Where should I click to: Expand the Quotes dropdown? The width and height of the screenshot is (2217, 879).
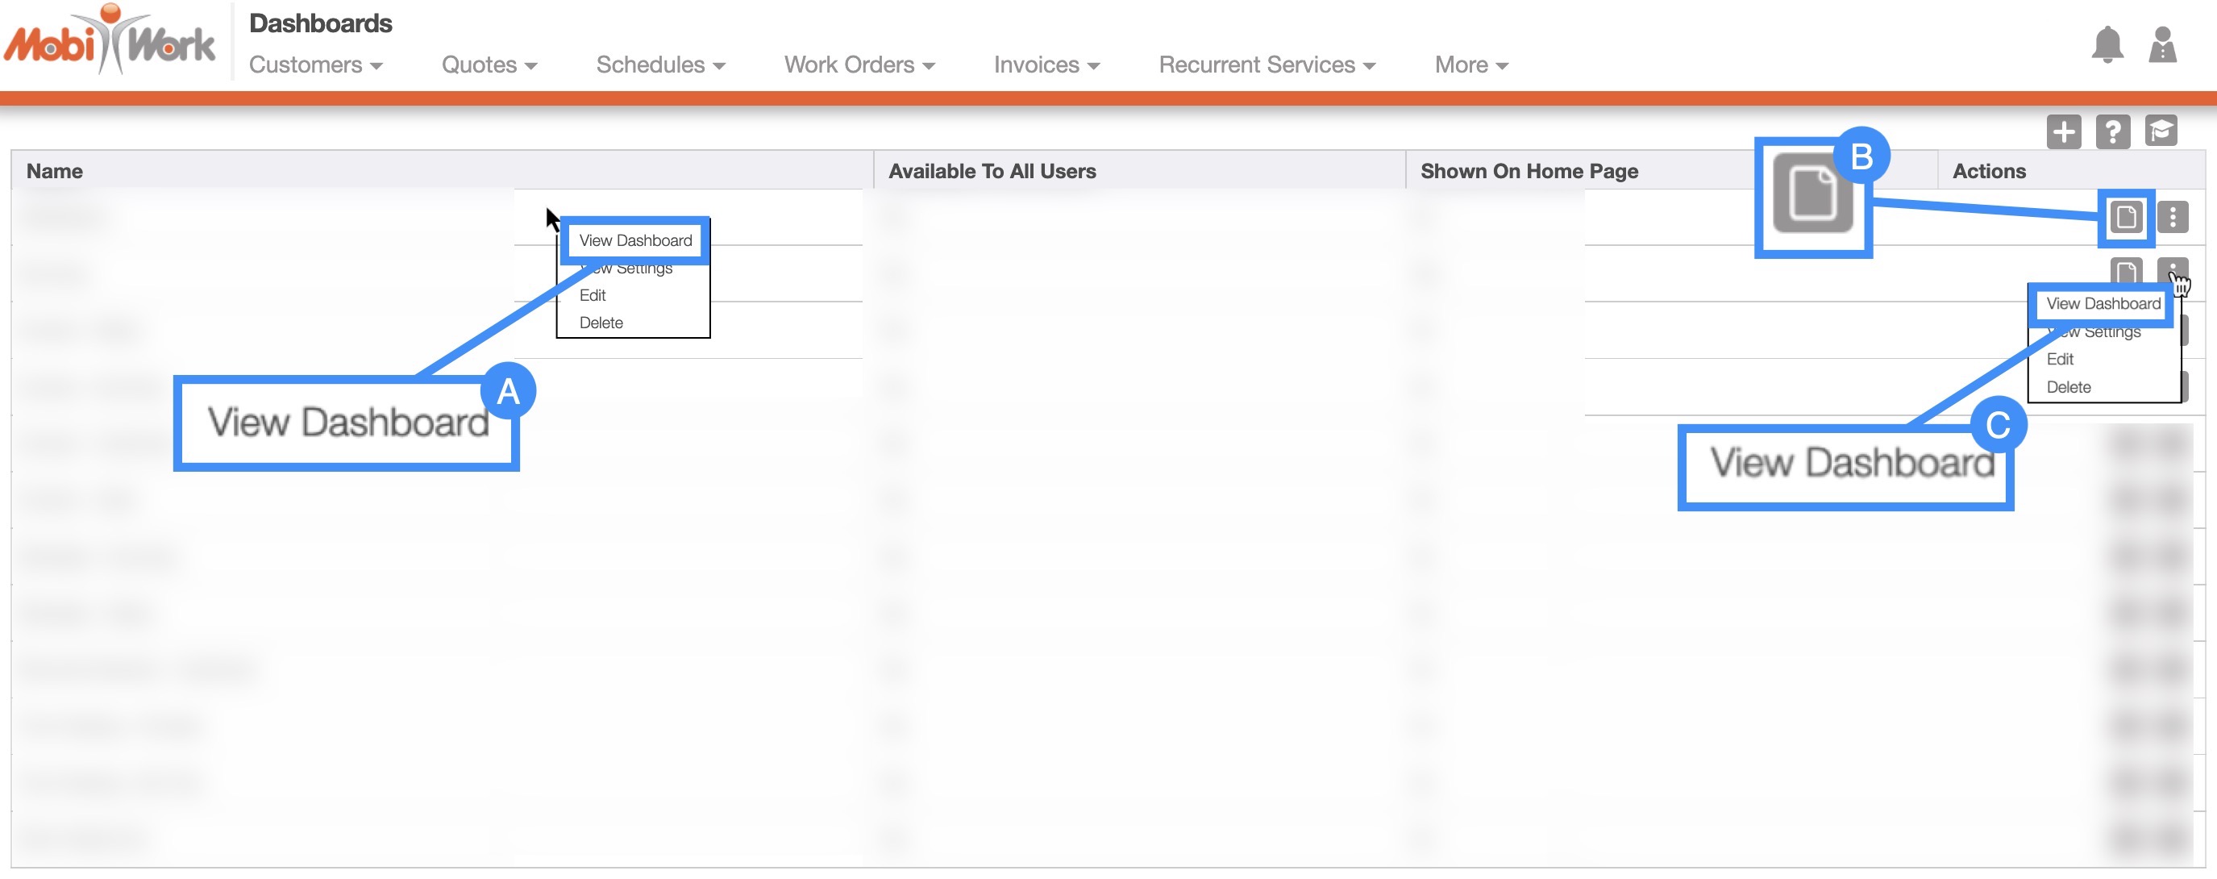pyautogui.click(x=489, y=65)
